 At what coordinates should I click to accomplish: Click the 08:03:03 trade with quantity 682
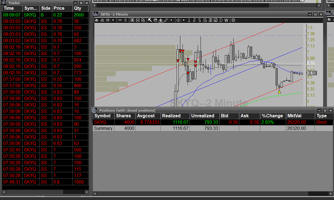click(45, 41)
